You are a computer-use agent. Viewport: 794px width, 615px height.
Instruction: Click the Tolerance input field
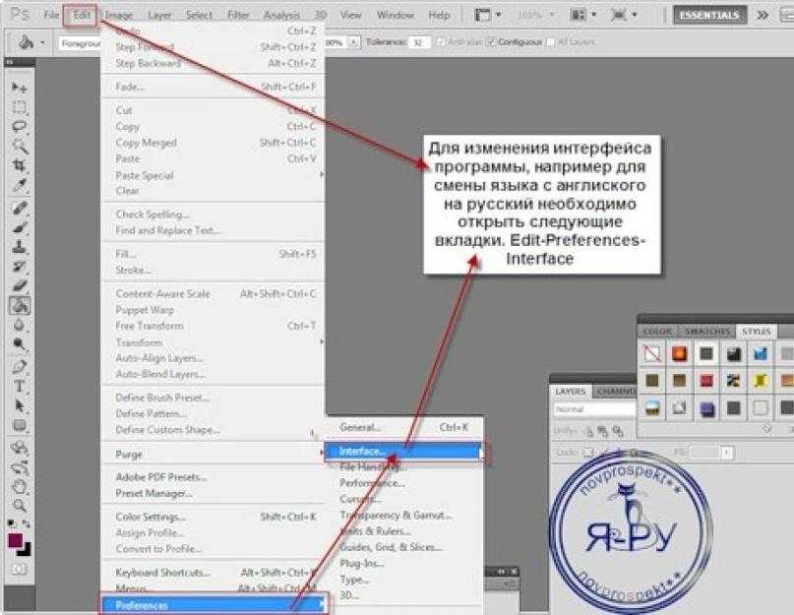[x=420, y=42]
